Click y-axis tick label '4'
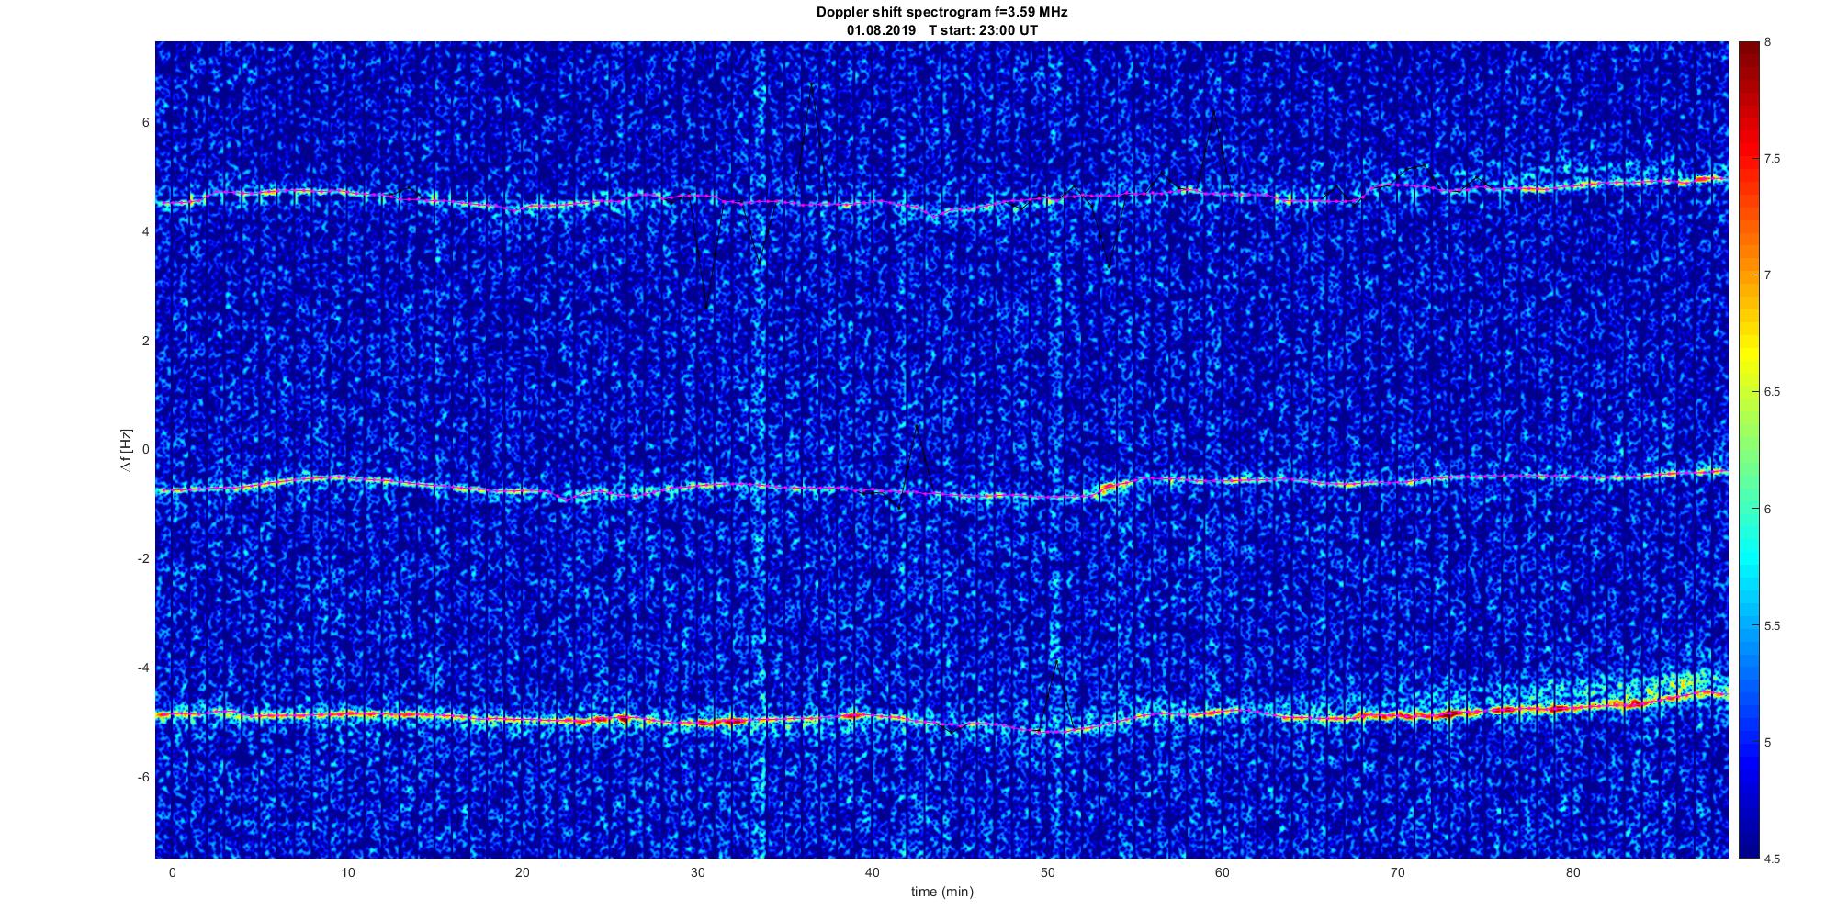The image size is (1837, 921). 145,232
